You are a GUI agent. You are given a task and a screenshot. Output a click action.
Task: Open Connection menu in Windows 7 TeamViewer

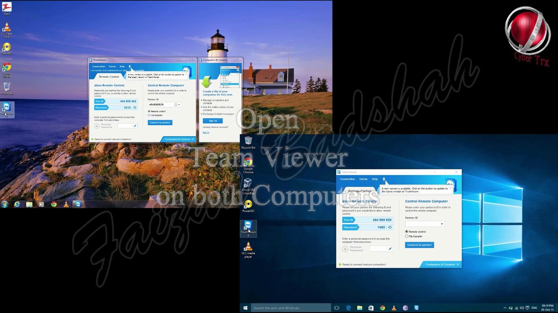99,67
